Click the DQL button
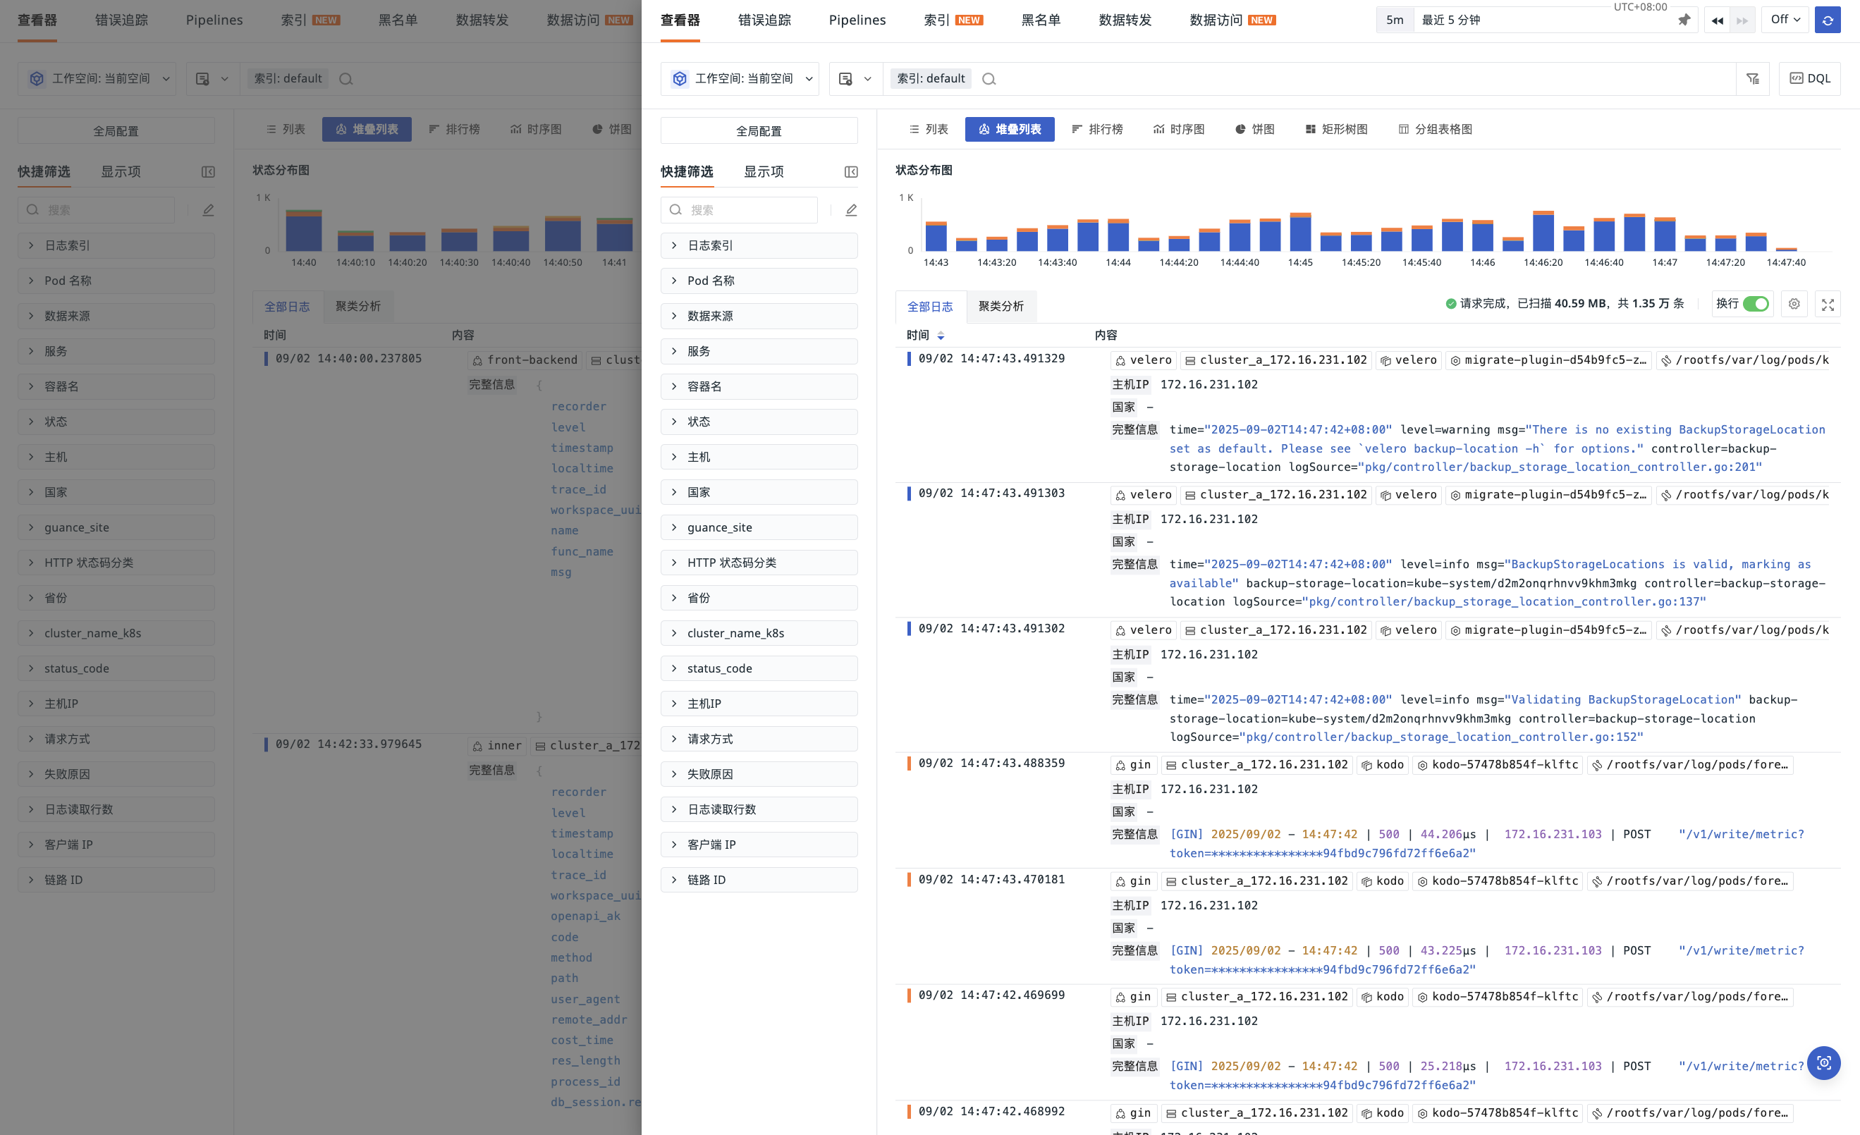This screenshot has height=1135, width=1860. point(1809,78)
